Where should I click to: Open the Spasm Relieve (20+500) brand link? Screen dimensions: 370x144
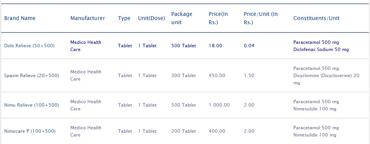(x=32, y=76)
